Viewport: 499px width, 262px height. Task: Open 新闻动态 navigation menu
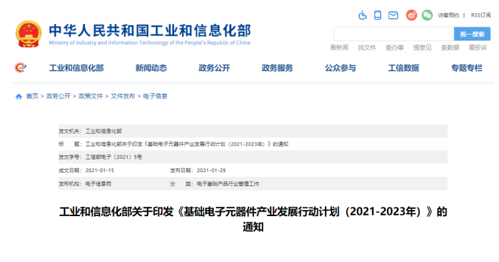point(151,68)
